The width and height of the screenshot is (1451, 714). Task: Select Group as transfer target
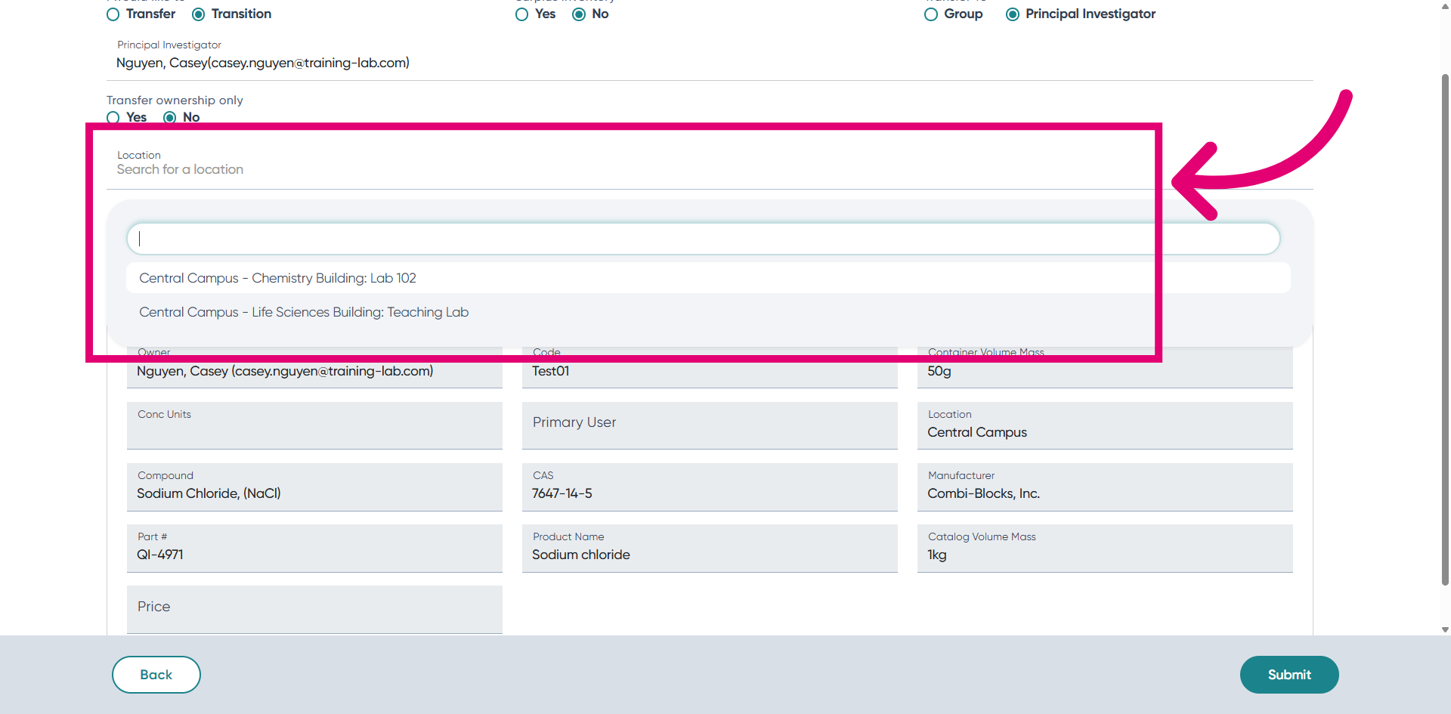[x=931, y=14]
